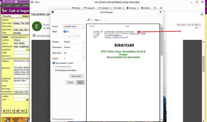Go to first record button

coord(4,111)
